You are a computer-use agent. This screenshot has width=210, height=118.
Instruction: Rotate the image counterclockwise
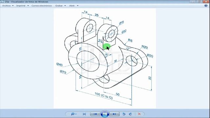[124, 114]
